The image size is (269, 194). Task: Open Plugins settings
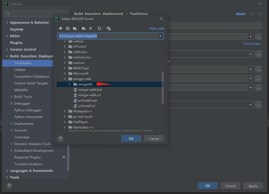coord(16,43)
